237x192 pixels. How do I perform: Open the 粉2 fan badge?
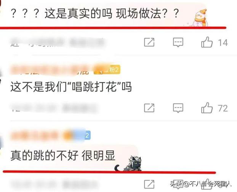pyautogui.click(x=107, y=70)
